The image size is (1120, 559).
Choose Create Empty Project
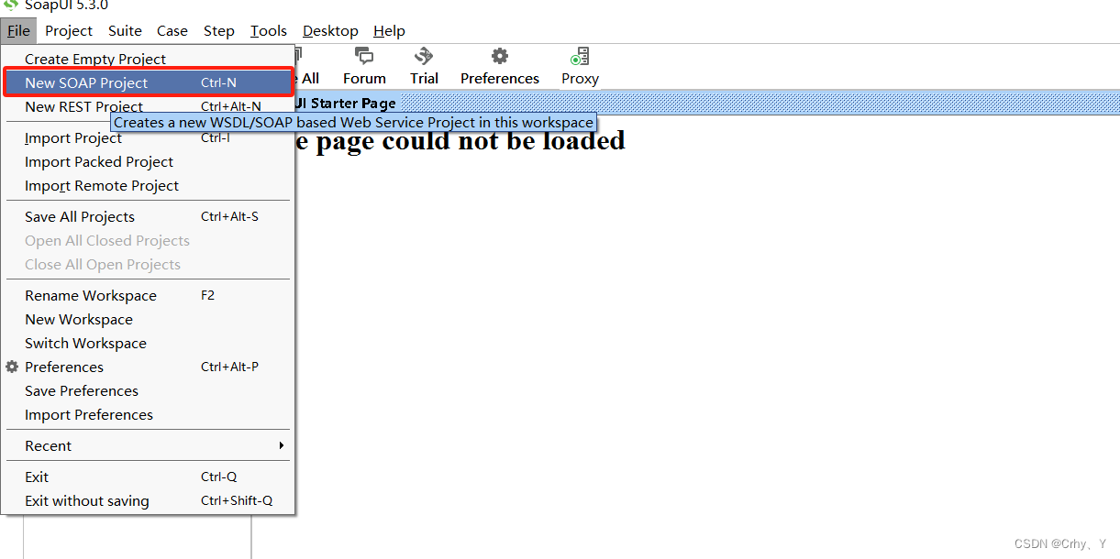point(149,59)
